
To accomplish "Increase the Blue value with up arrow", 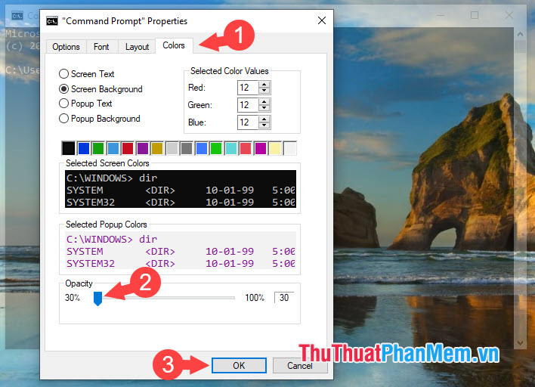I will click(x=264, y=119).
